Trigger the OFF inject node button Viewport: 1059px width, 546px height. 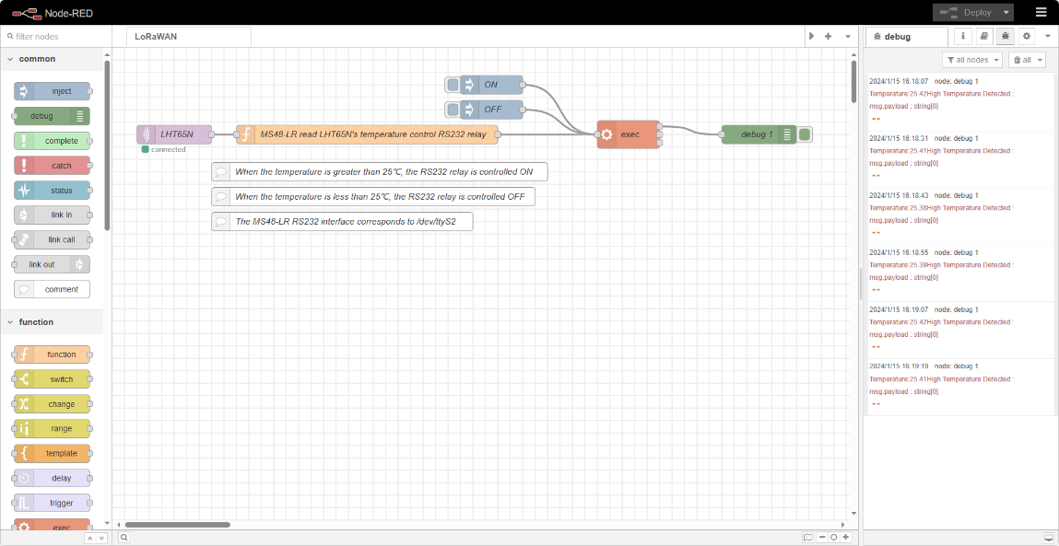(x=453, y=109)
